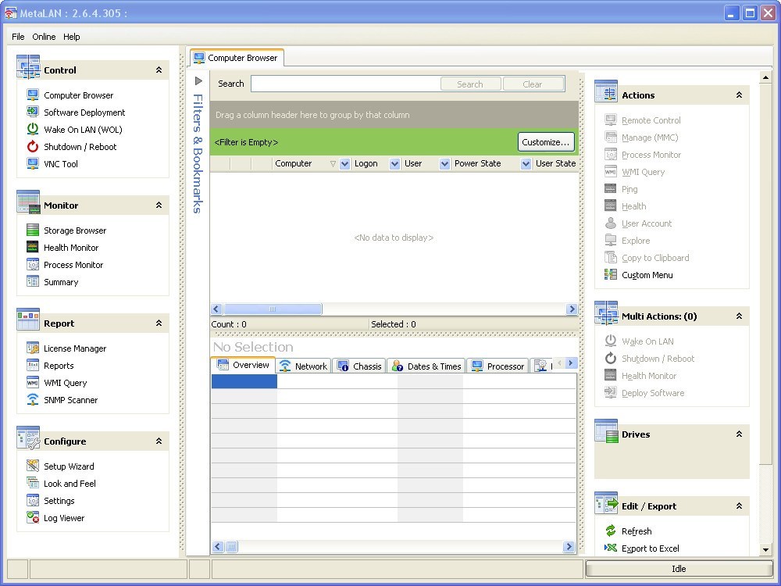The image size is (781, 586).
Task: Click the Clear button
Action: pyautogui.click(x=533, y=84)
